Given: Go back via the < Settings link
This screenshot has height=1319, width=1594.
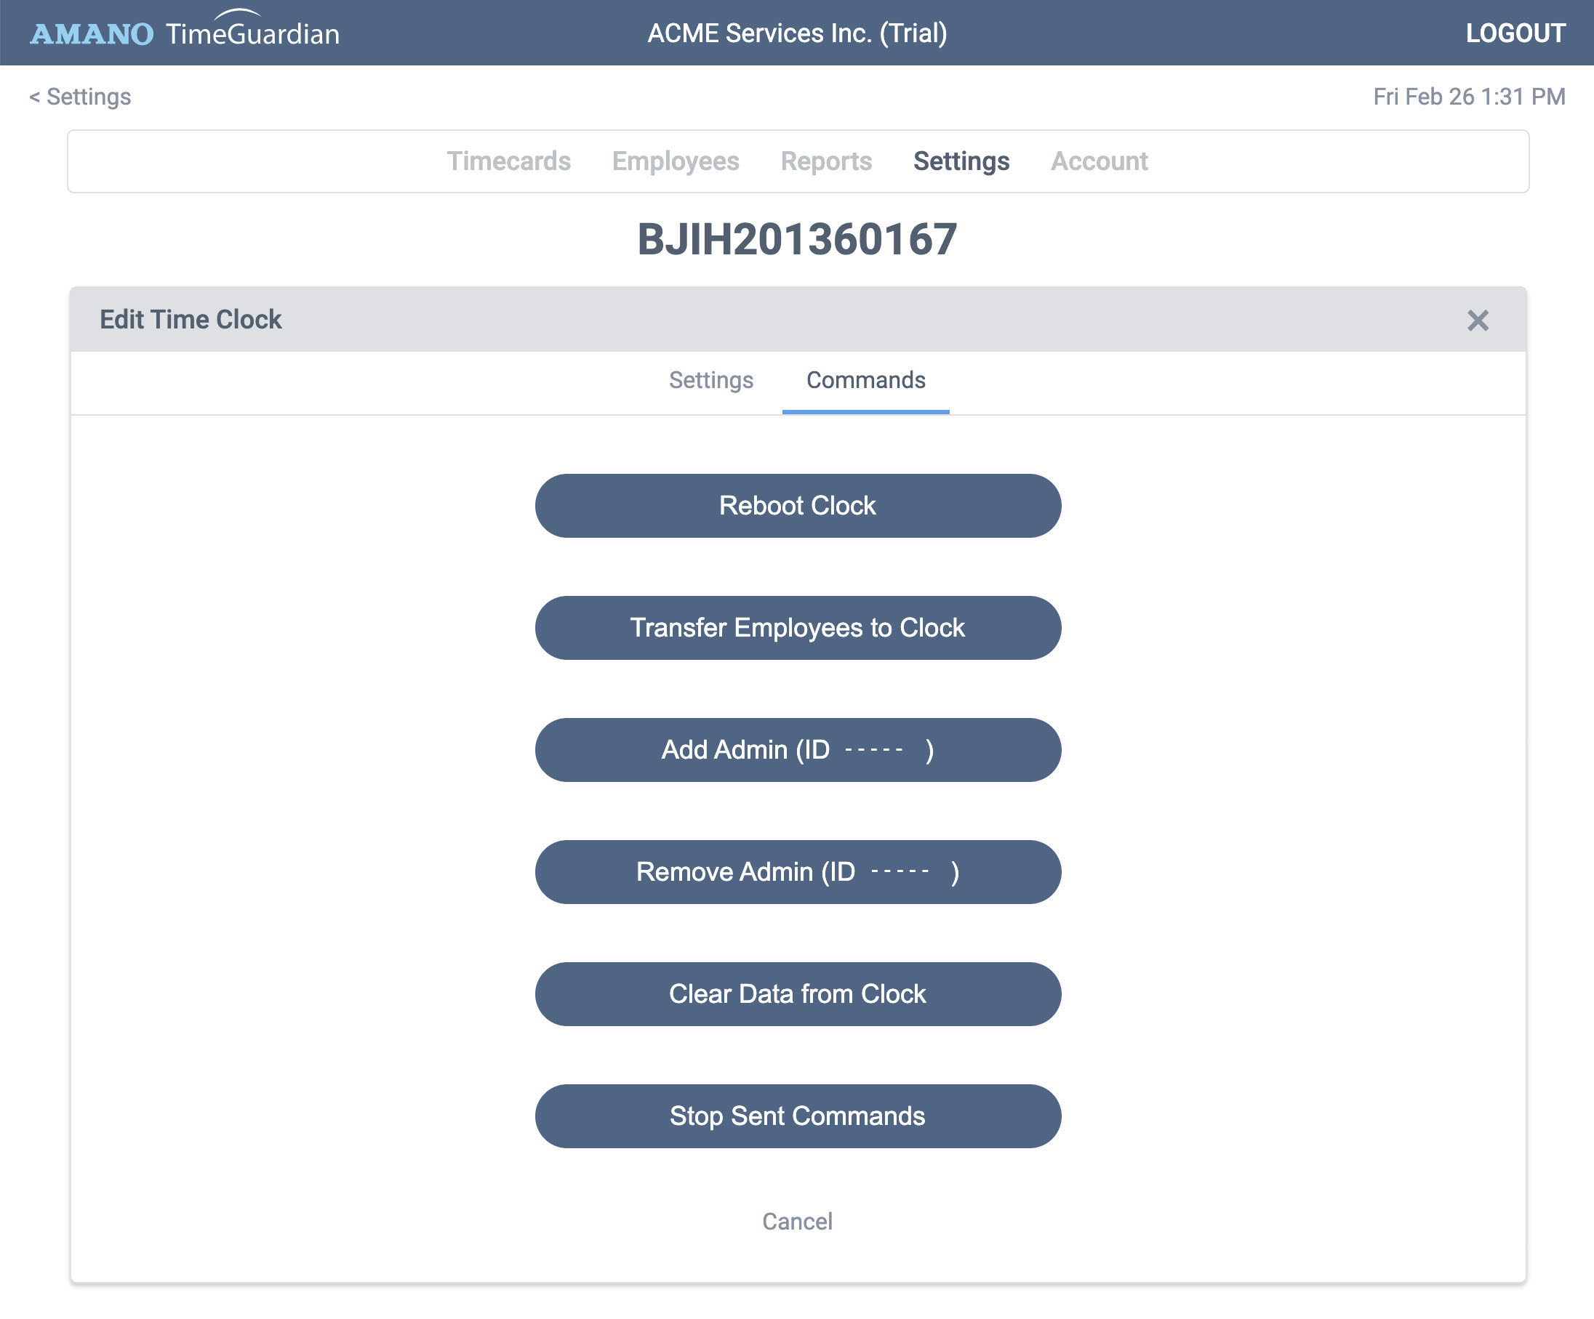Looking at the screenshot, I should click(x=80, y=97).
